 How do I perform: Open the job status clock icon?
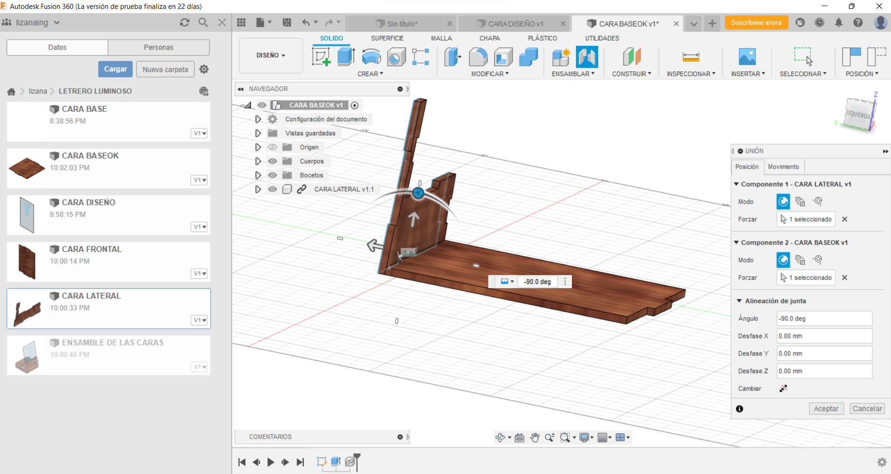click(820, 22)
